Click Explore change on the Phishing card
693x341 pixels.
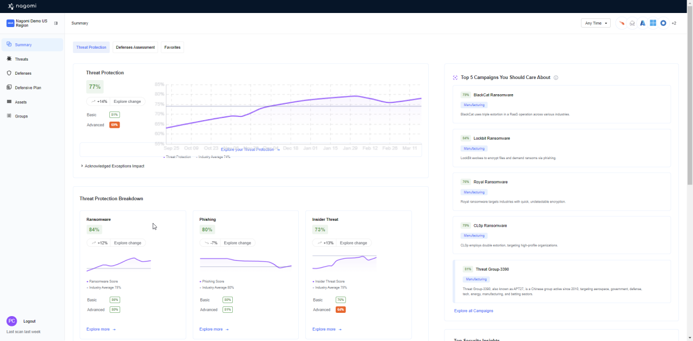coord(238,243)
